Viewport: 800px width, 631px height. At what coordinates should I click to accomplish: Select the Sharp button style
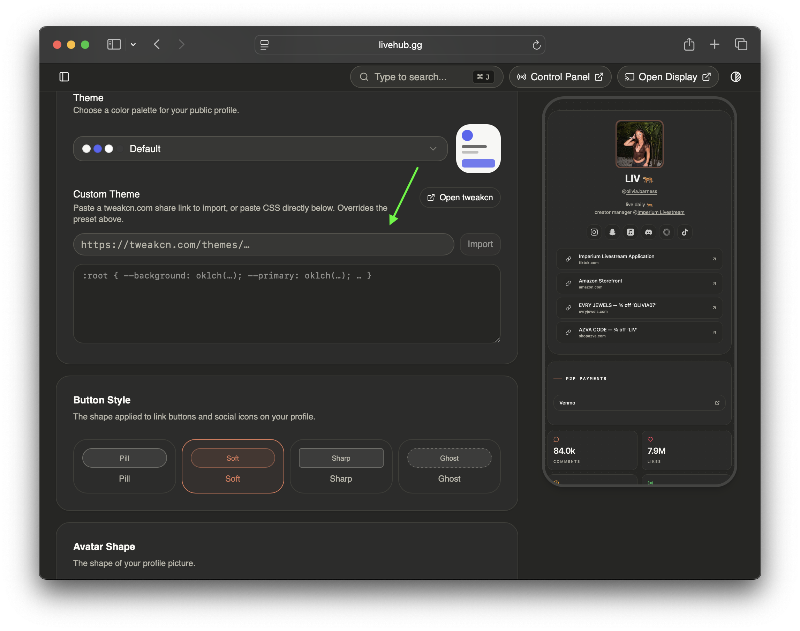(x=341, y=466)
